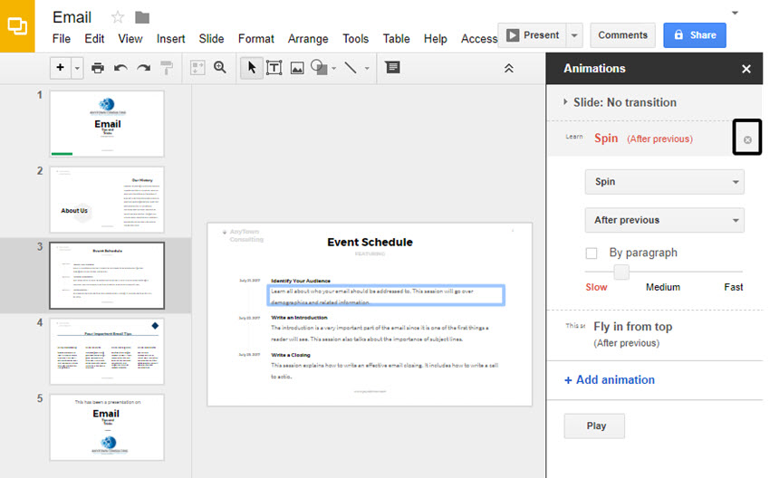Open the Spin animation type dropdown
The width and height of the screenshot is (770, 478).
(x=664, y=182)
